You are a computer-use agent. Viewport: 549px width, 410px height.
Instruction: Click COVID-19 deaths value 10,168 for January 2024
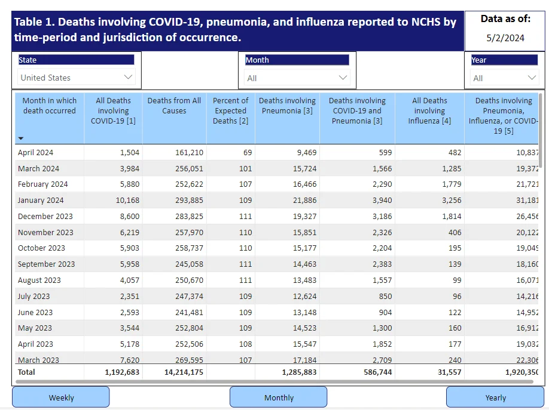tap(127, 201)
